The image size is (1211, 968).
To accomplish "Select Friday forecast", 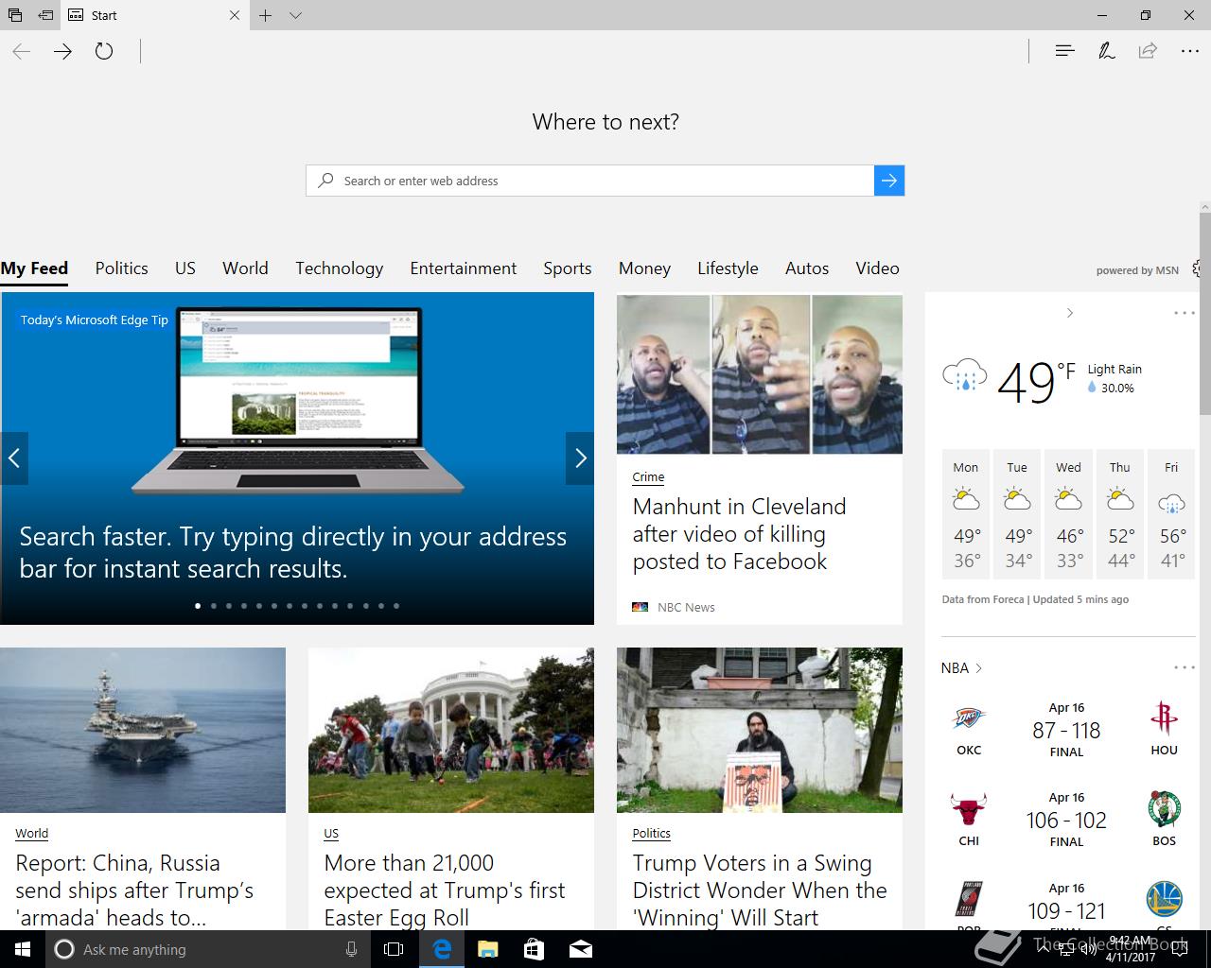I will [1171, 514].
